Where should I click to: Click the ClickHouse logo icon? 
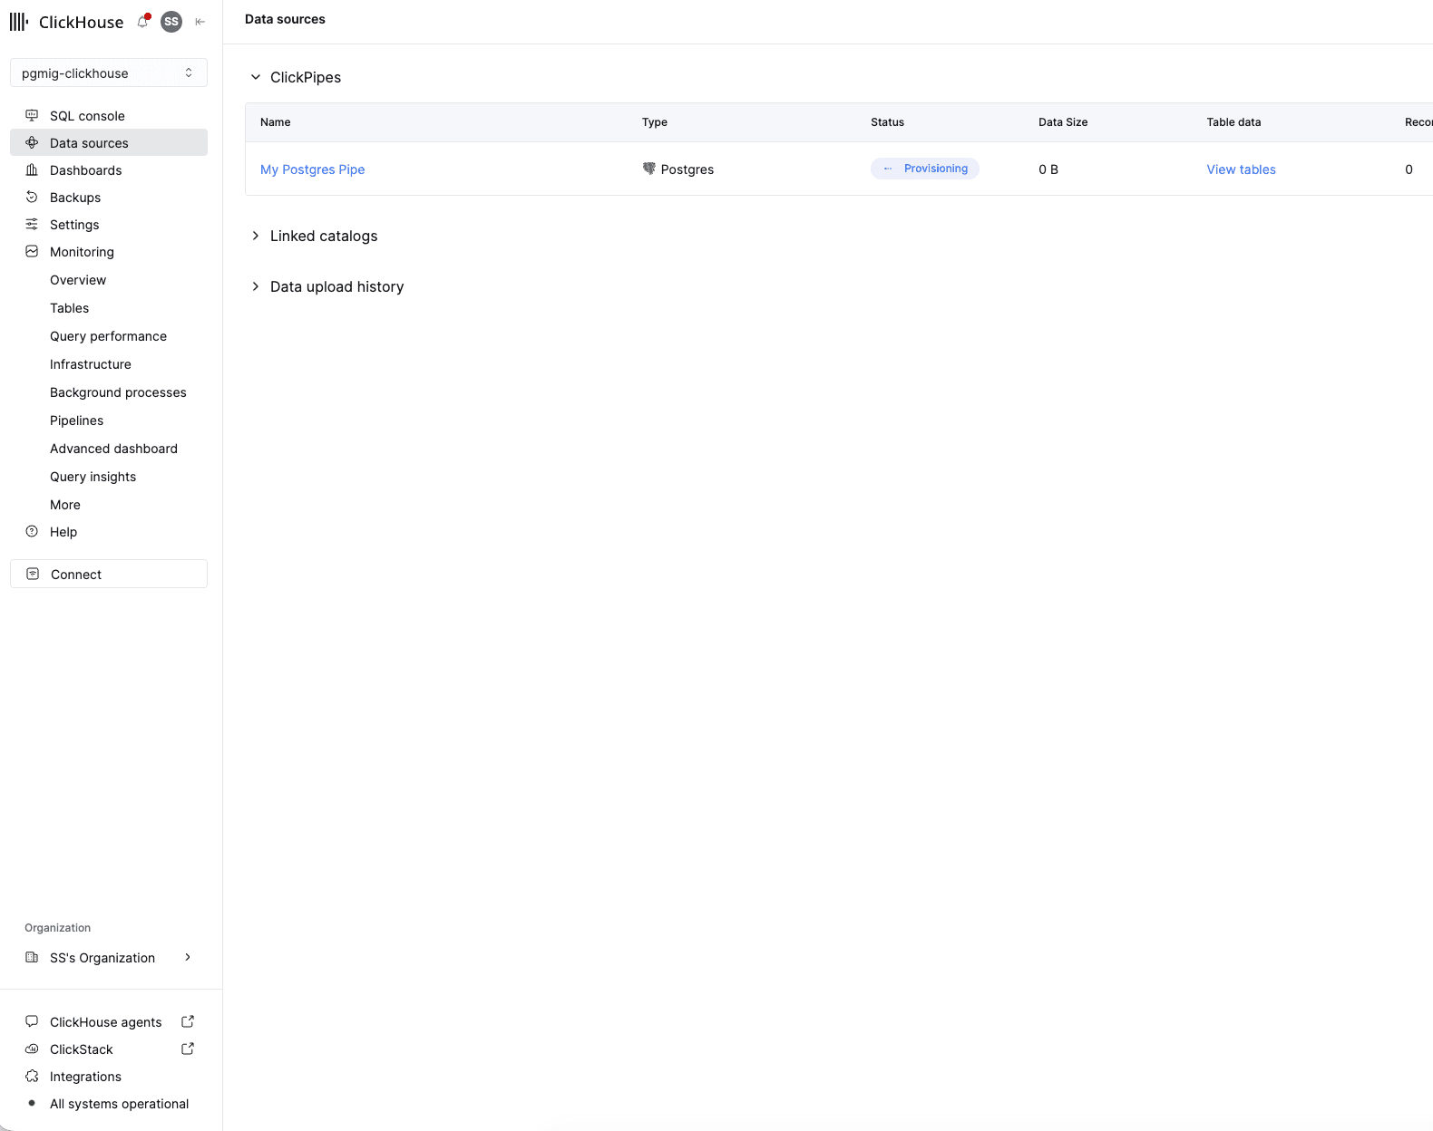19,22
